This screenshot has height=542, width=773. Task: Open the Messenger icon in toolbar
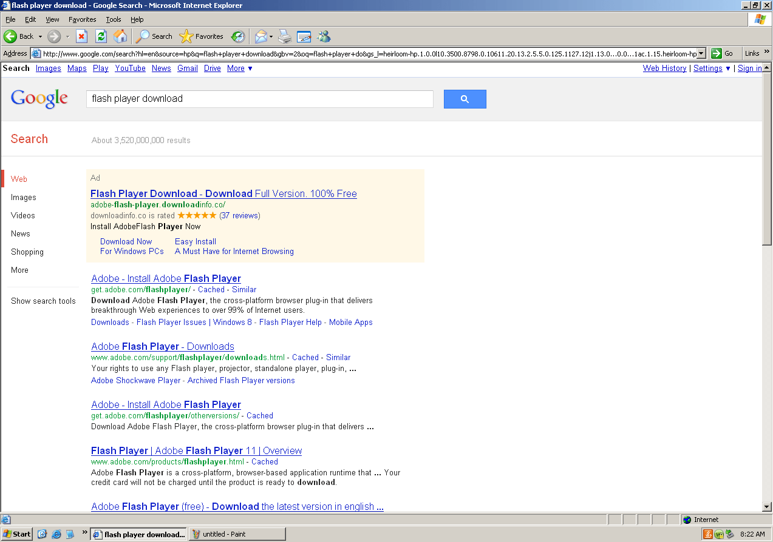pos(324,36)
